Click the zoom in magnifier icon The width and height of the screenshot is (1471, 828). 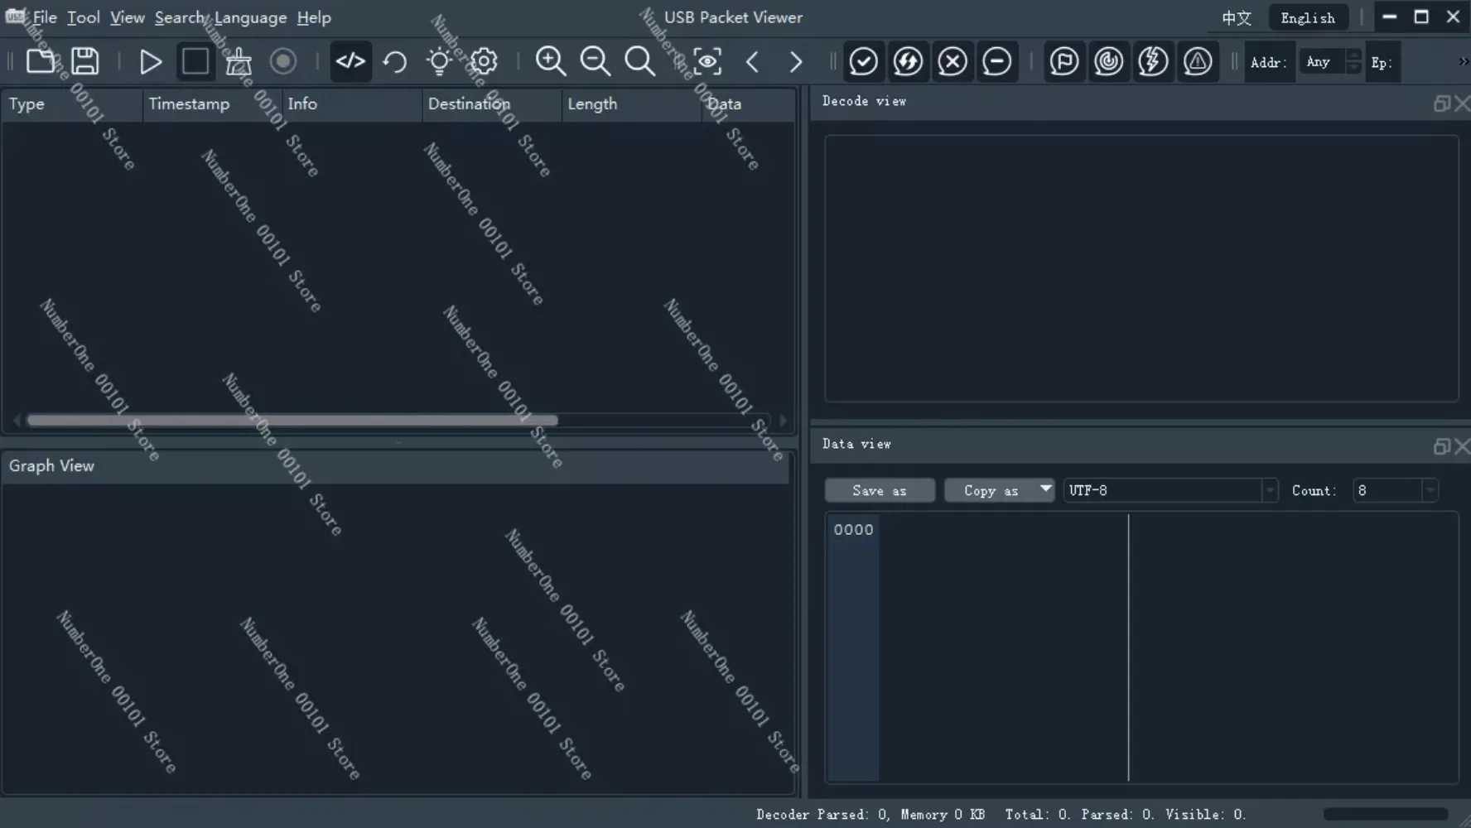pyautogui.click(x=550, y=61)
